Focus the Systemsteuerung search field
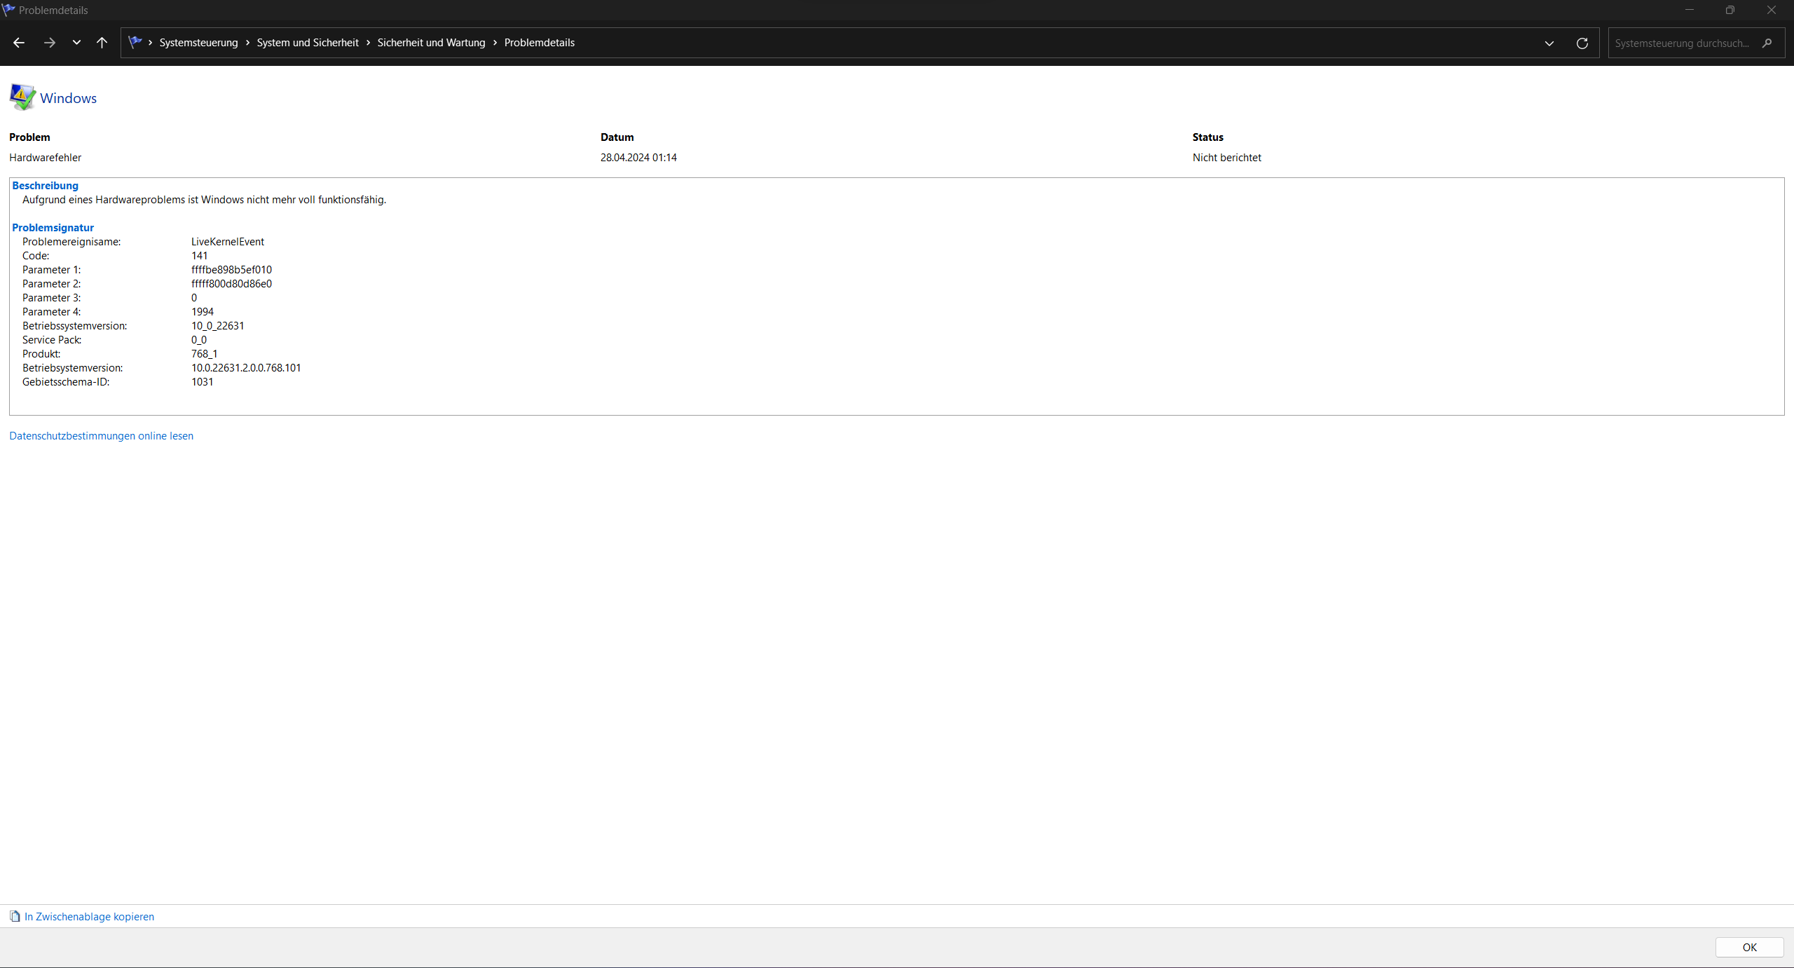 1682,43
